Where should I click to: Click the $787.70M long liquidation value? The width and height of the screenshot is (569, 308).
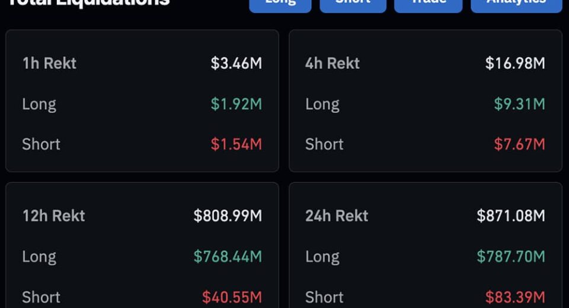click(x=511, y=256)
